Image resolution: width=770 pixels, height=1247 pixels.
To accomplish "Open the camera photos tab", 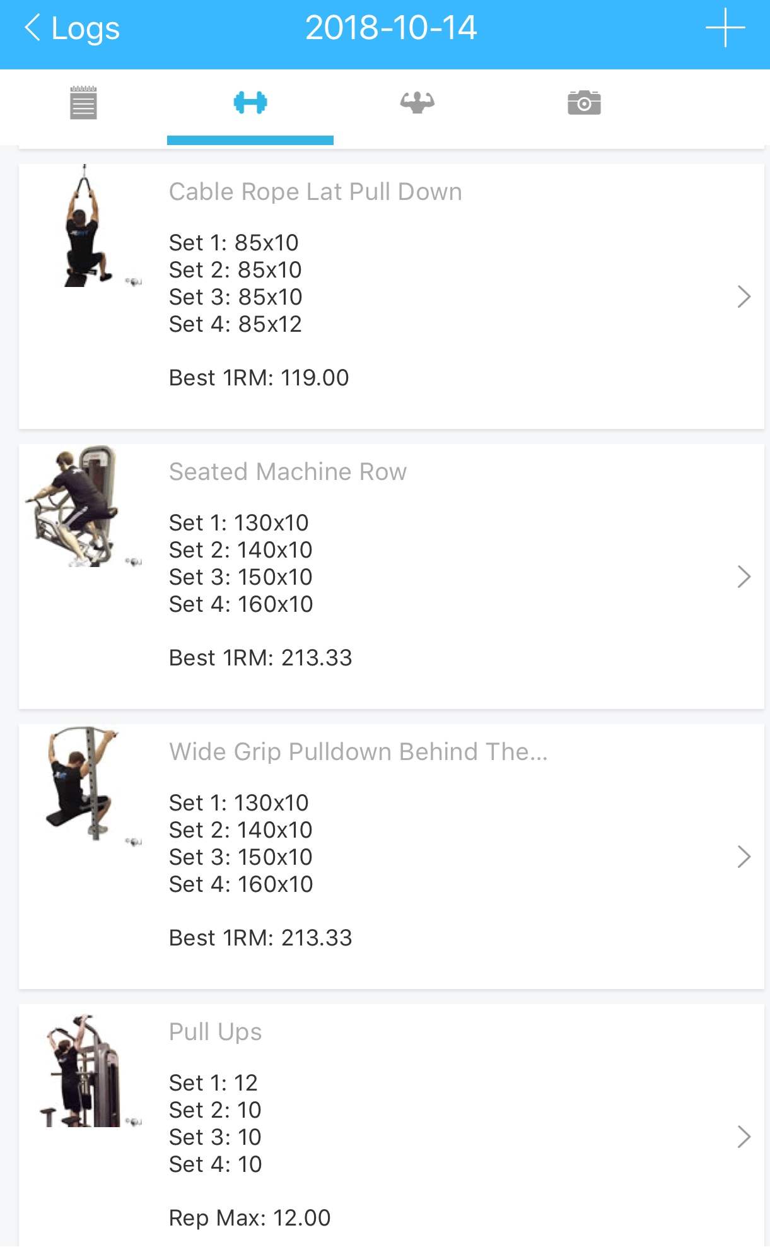I will (x=584, y=103).
